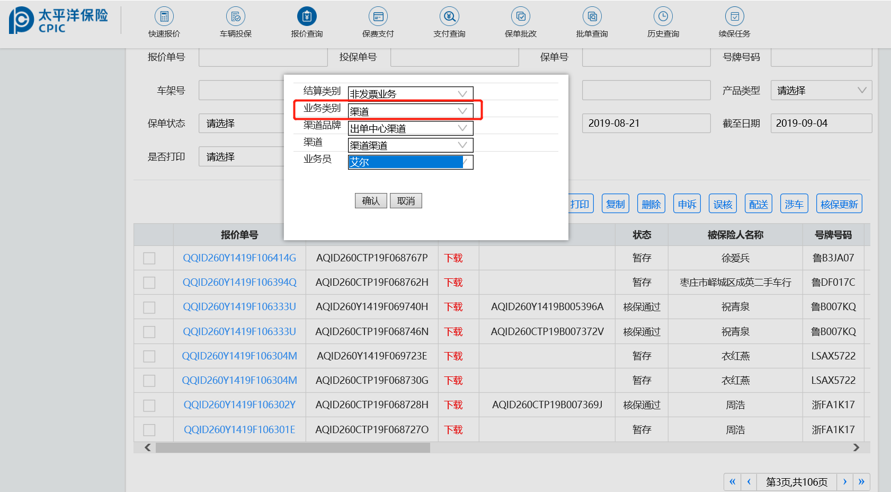Click 下载 in row AQID260CTP19F068762H

coord(453,283)
